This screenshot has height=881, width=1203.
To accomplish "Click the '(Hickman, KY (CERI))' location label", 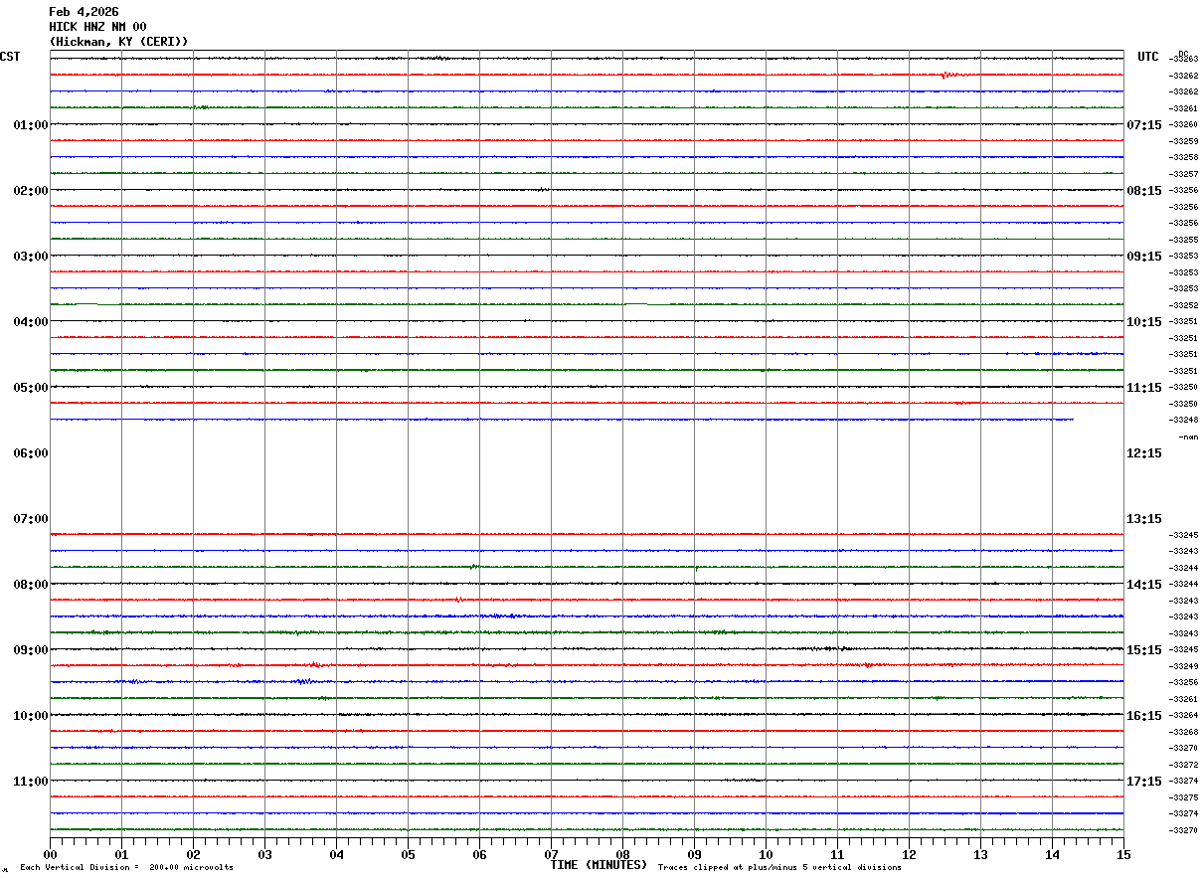I will tap(118, 42).
